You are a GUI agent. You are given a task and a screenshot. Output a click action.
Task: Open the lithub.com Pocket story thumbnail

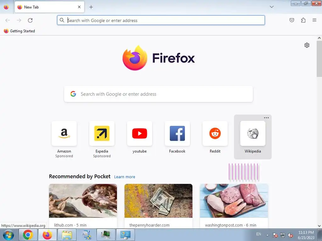(x=83, y=201)
